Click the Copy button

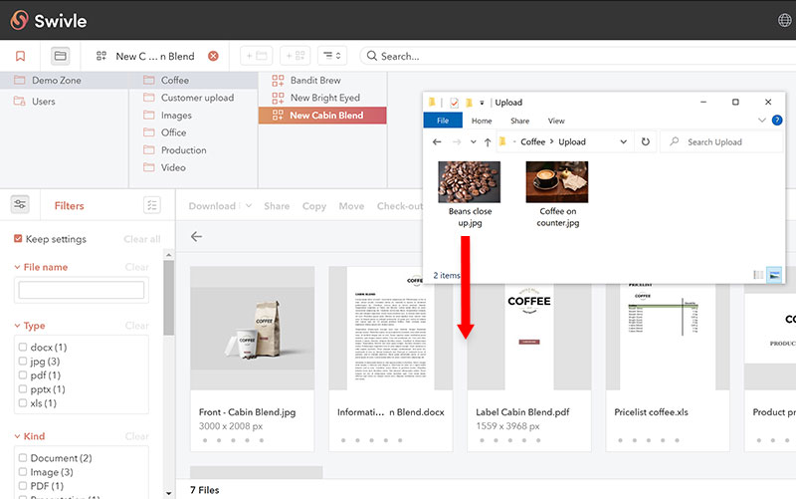click(x=314, y=206)
